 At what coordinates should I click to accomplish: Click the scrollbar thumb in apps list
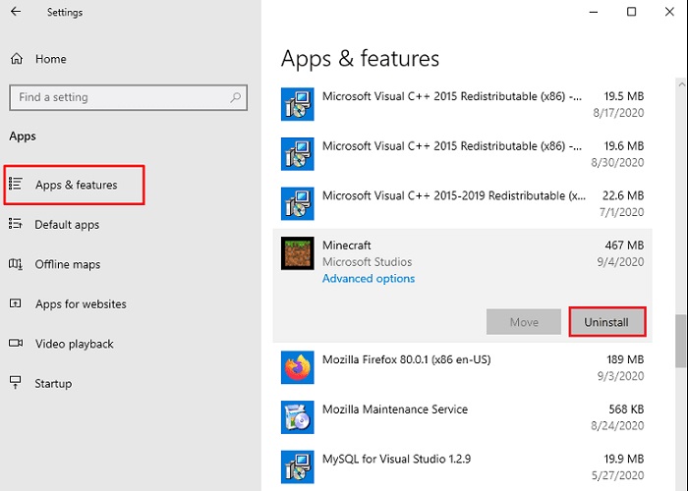click(x=681, y=341)
